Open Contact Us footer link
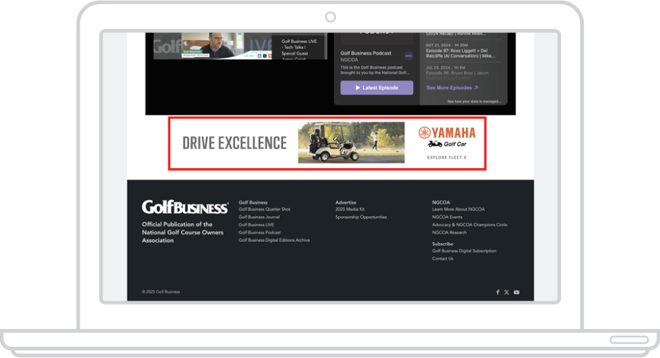 [442, 258]
